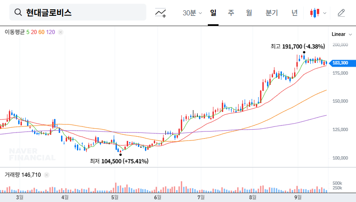Select the 60-day moving average label

pyautogui.click(x=41, y=32)
